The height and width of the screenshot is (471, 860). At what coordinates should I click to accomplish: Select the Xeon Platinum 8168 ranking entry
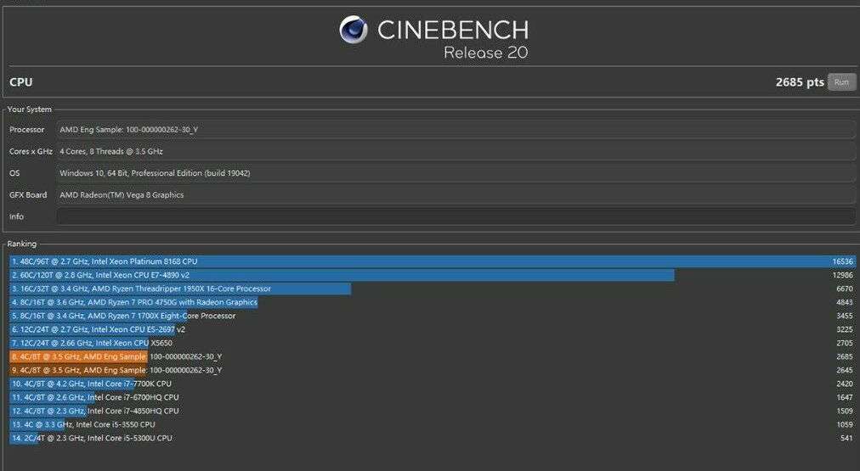(433, 261)
